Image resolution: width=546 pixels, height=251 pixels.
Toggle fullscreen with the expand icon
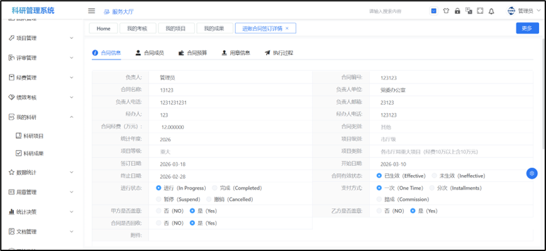[480, 11]
